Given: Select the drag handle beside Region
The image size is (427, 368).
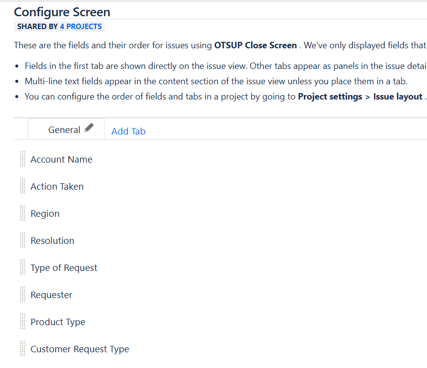Looking at the screenshot, I should coord(23,213).
